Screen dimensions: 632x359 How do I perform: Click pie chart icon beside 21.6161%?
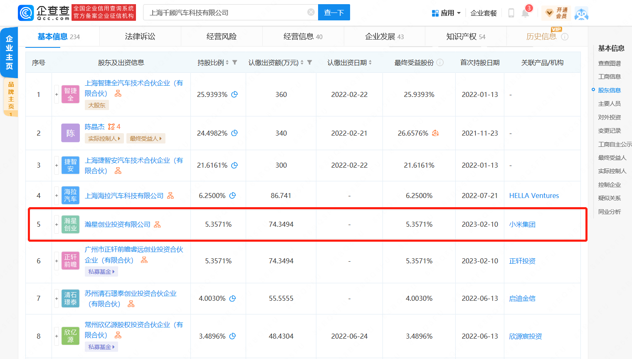(x=235, y=165)
